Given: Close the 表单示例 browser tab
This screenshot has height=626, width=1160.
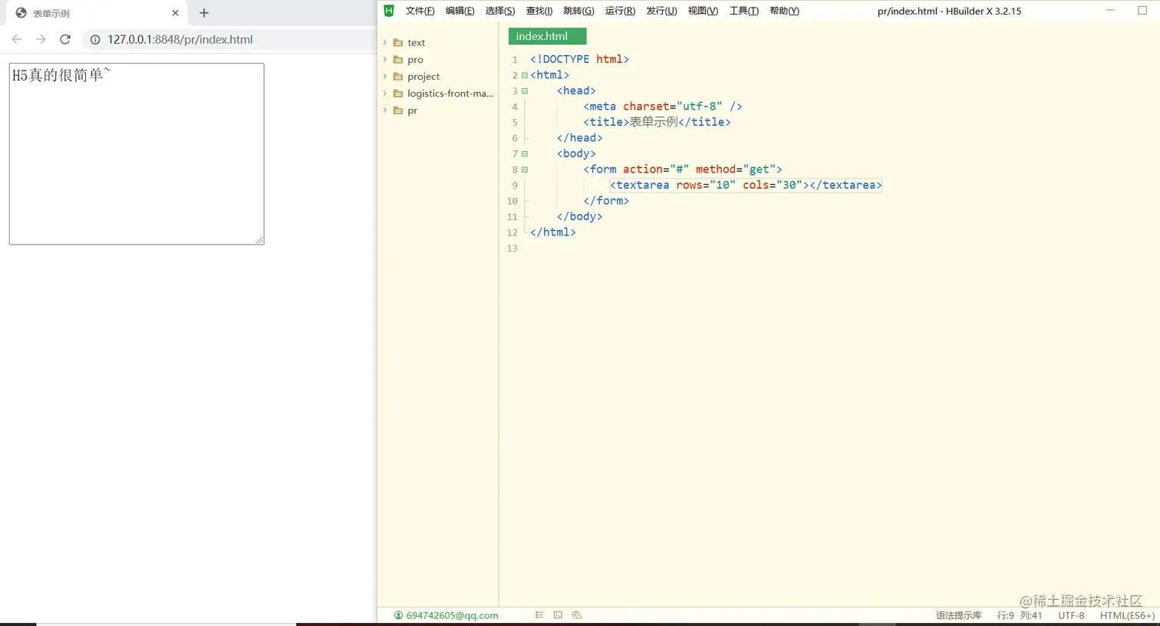Looking at the screenshot, I should pos(175,13).
